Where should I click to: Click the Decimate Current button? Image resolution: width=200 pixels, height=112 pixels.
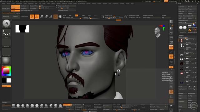[67, 10]
